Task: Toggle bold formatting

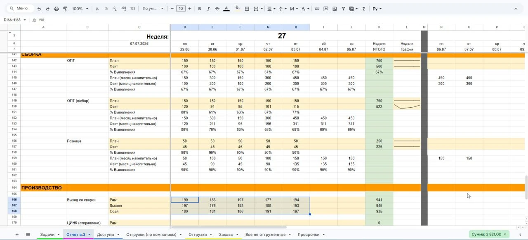Action: point(200,9)
